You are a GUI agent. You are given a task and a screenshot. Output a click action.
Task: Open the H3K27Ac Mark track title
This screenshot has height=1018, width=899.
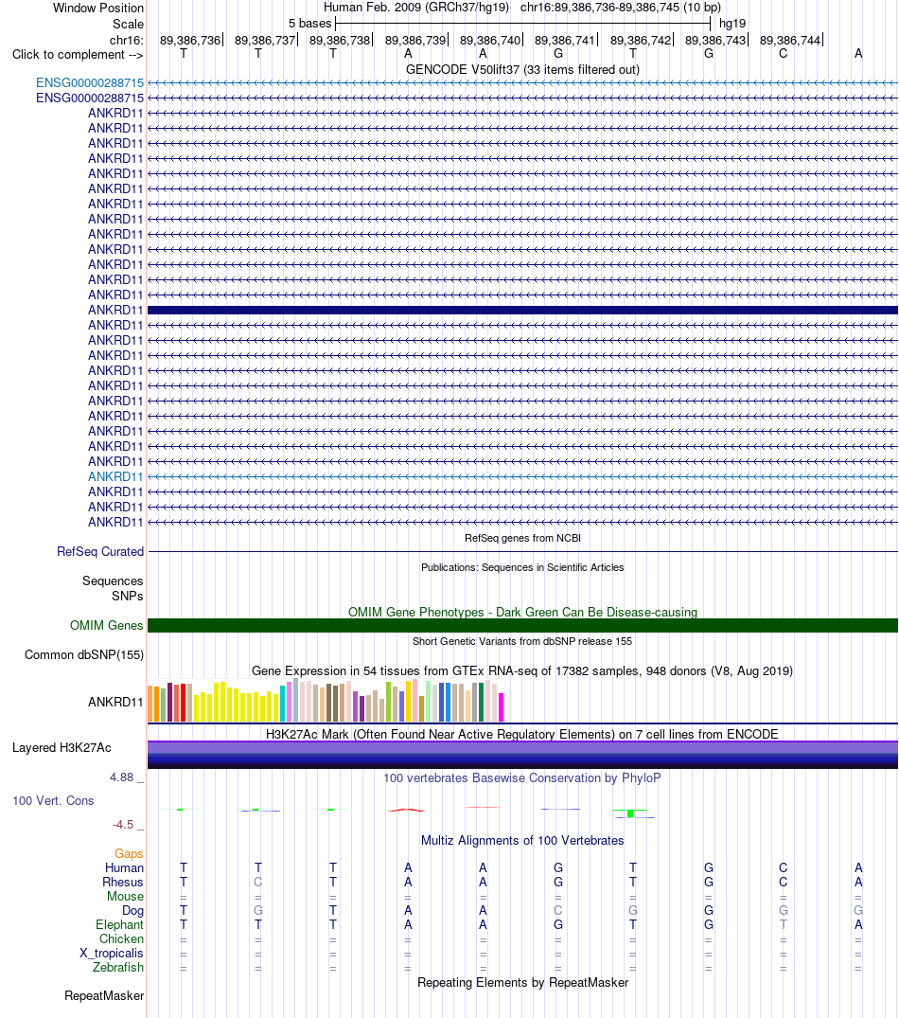click(522, 734)
